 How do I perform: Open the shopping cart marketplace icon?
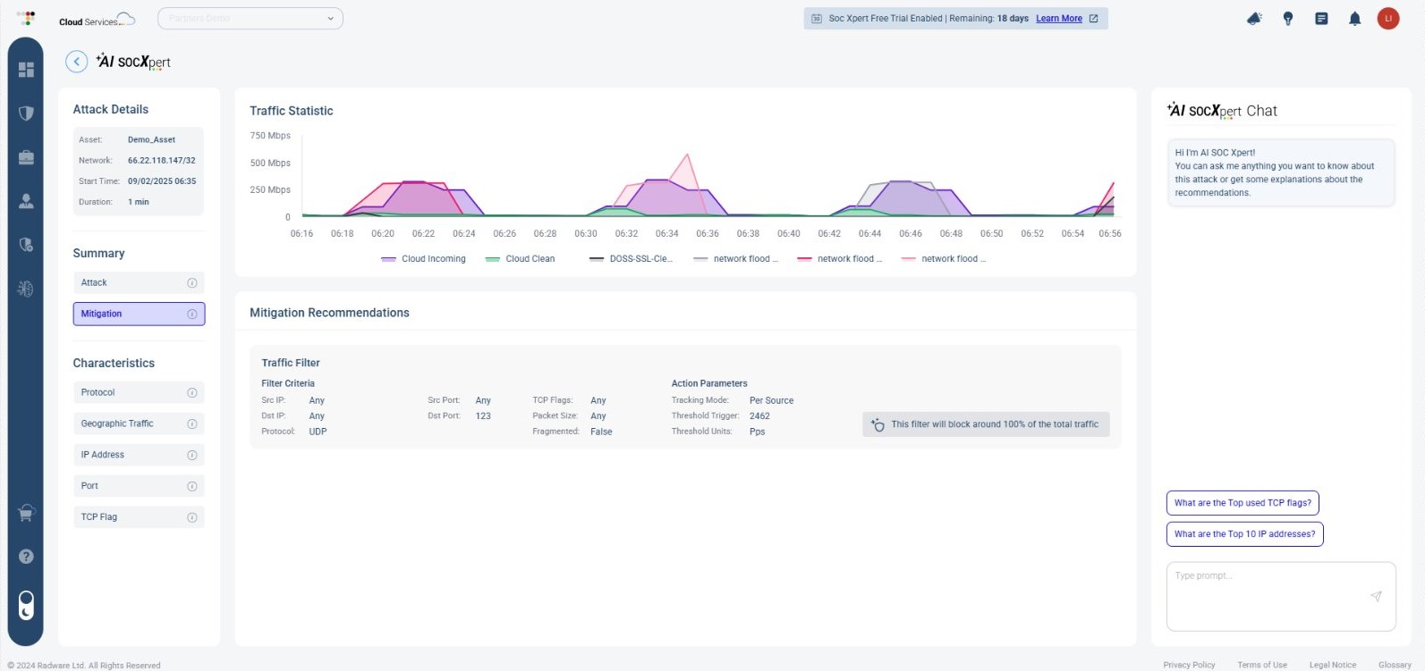pos(26,514)
